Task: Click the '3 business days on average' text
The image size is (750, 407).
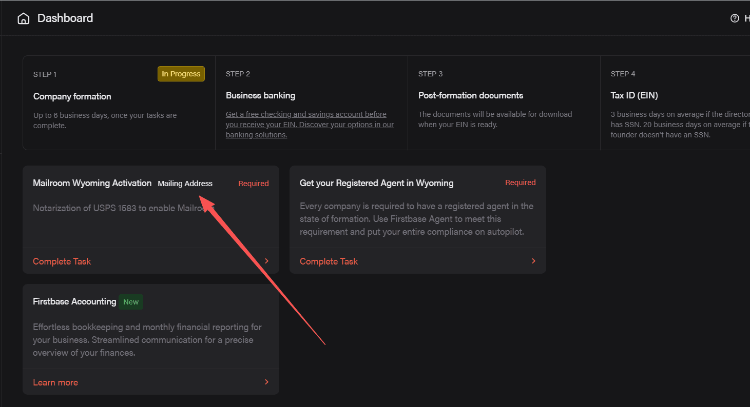Action: point(680,125)
